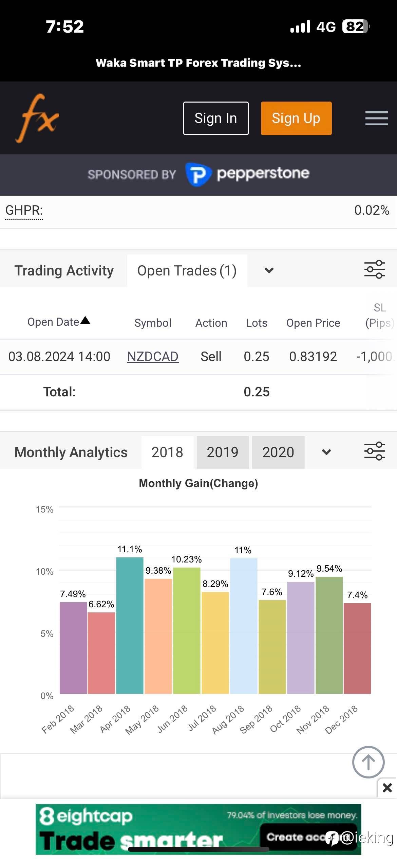Image resolution: width=397 pixels, height=860 pixels.
Task: Open the NZDCAD symbol link
Action: pos(153,357)
